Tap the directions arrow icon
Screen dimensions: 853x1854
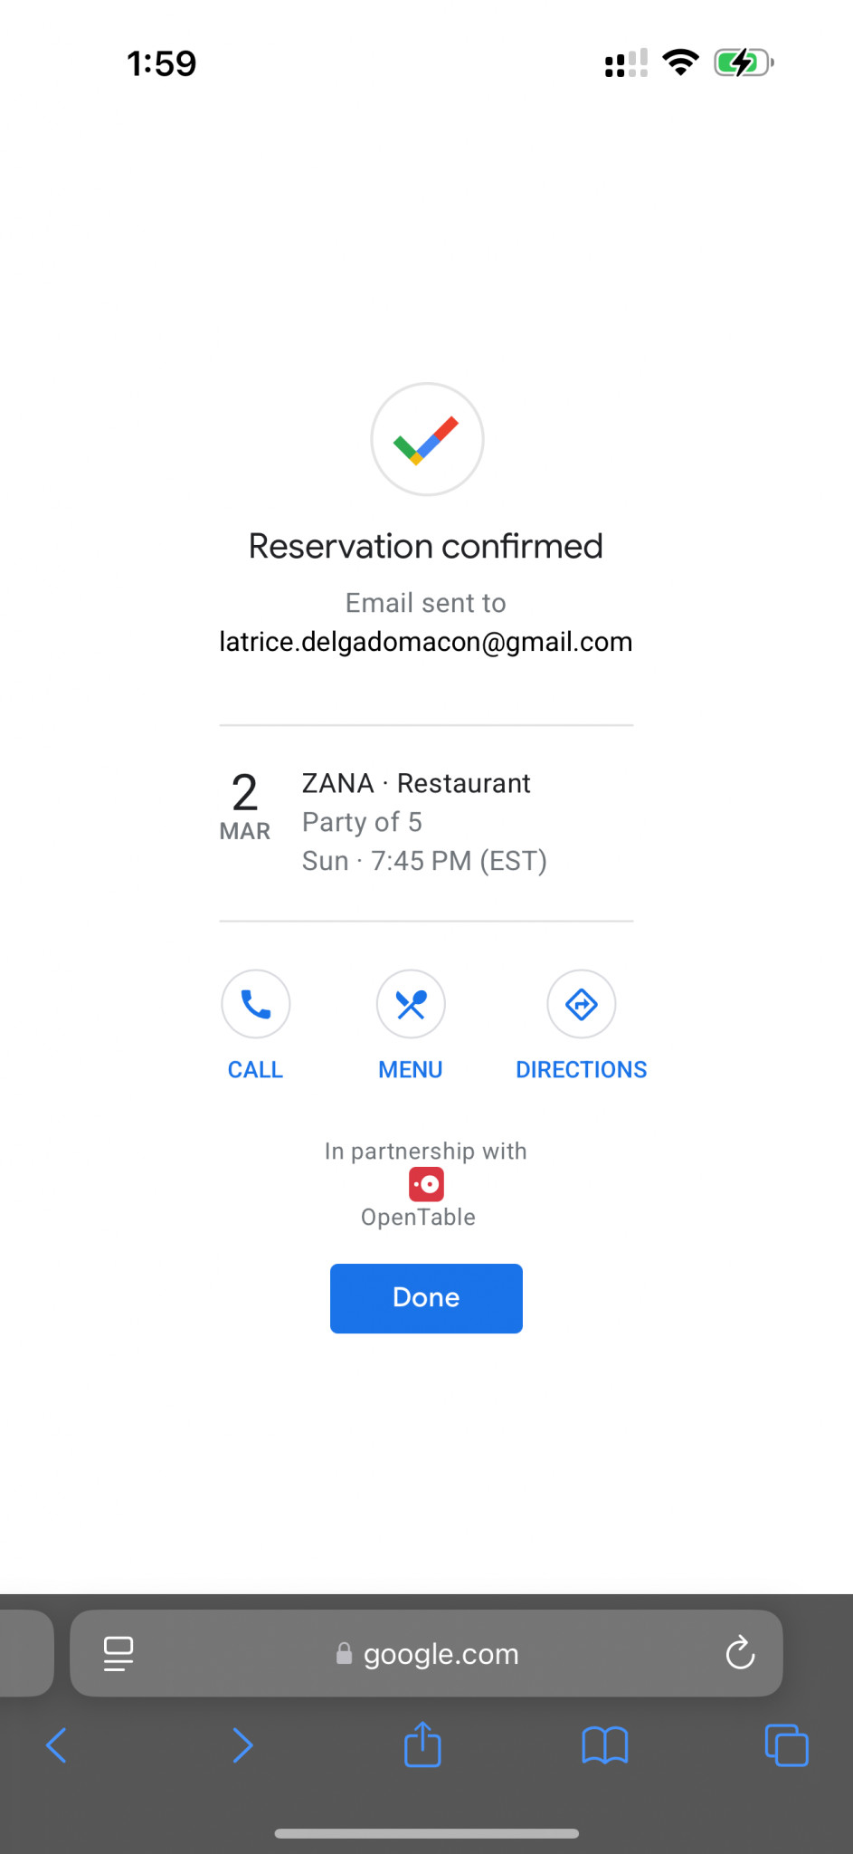point(581,1004)
